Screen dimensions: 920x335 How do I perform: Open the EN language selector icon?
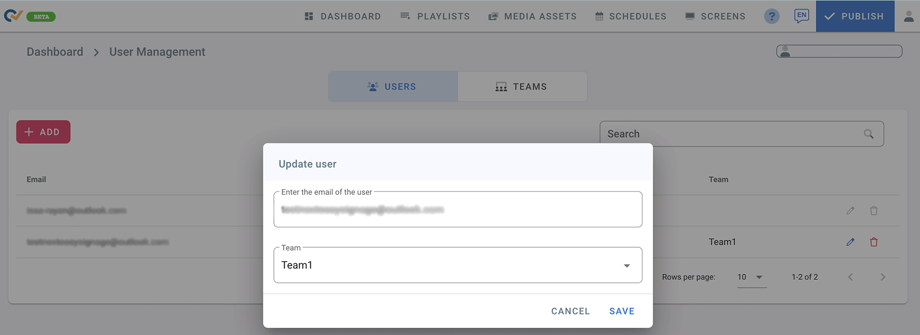(801, 16)
